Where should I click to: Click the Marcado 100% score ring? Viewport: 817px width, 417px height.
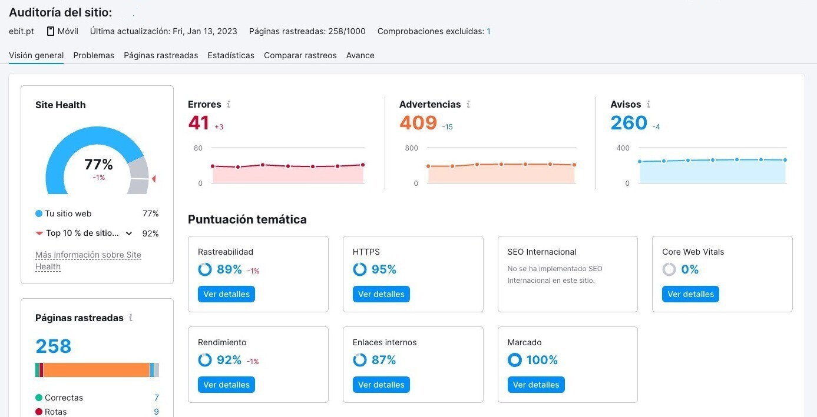514,360
